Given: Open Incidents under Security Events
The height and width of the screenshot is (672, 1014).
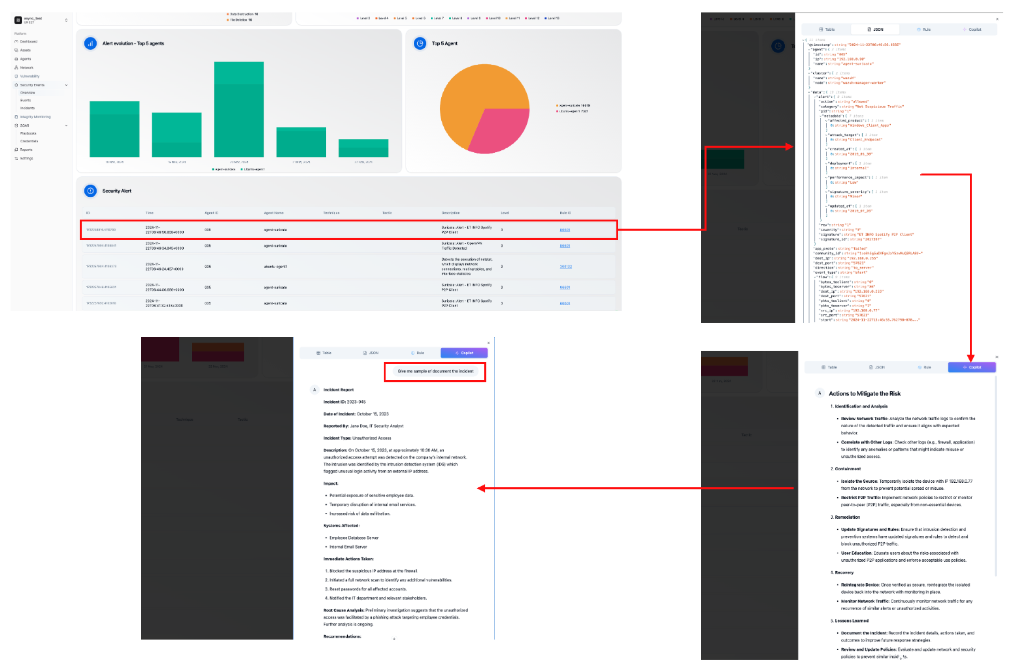Looking at the screenshot, I should (27, 108).
